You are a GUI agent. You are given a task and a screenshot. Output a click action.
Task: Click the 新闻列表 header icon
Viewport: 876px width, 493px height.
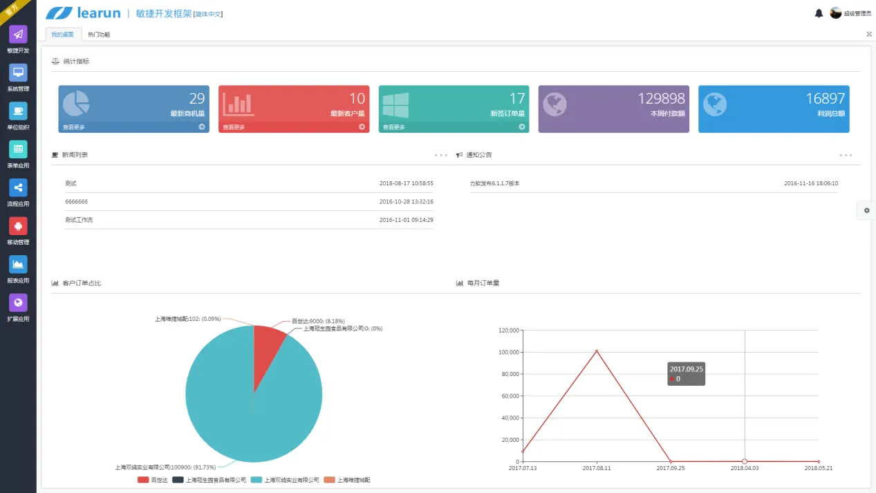[55, 155]
